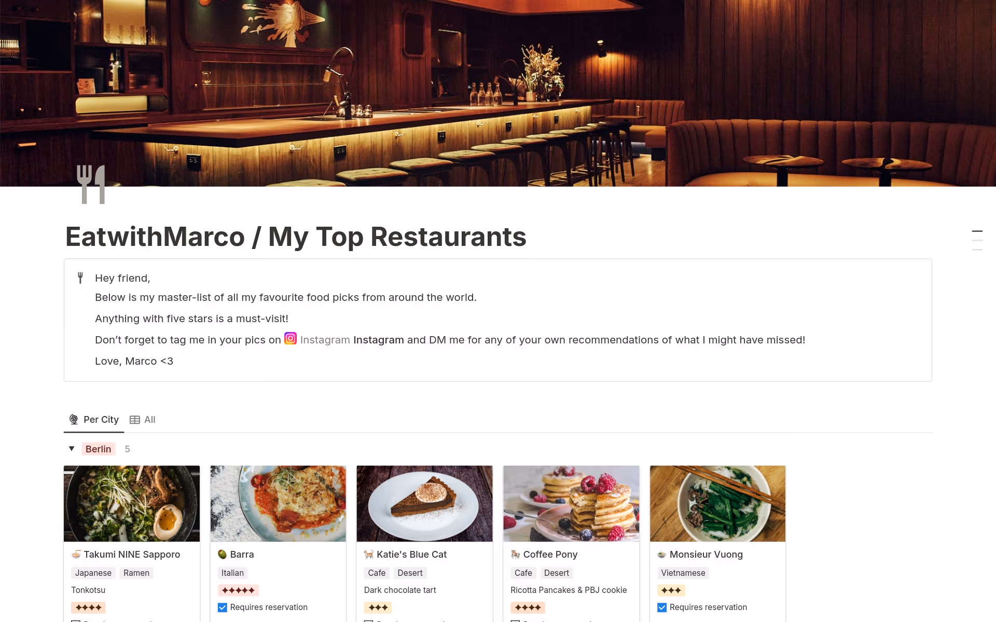
Task: Collapse the Berlin group toggle
Action: coord(72,449)
